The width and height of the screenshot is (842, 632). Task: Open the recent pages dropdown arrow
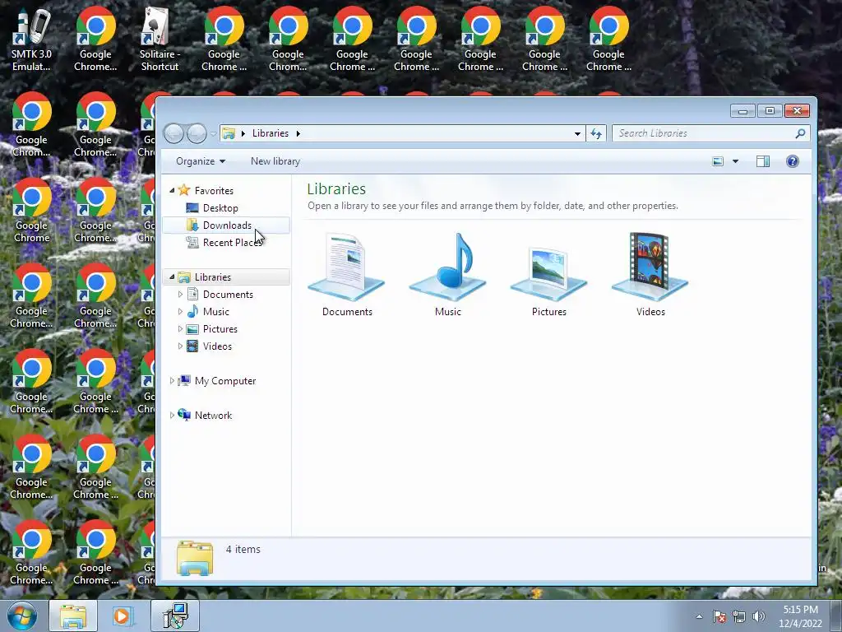tap(213, 133)
